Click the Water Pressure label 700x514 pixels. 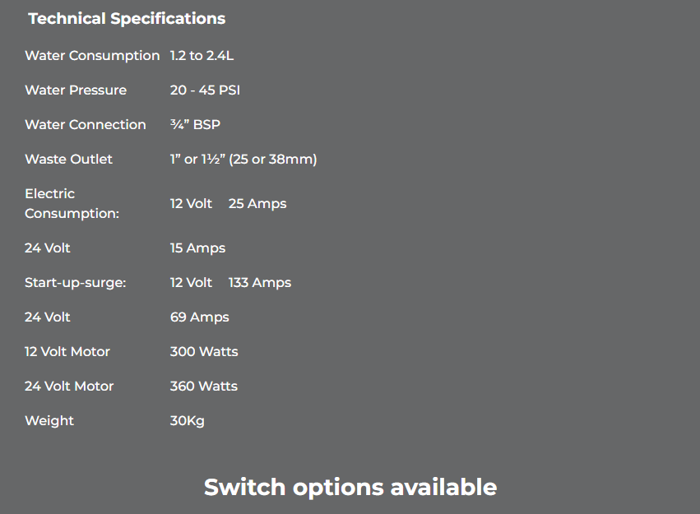click(76, 90)
